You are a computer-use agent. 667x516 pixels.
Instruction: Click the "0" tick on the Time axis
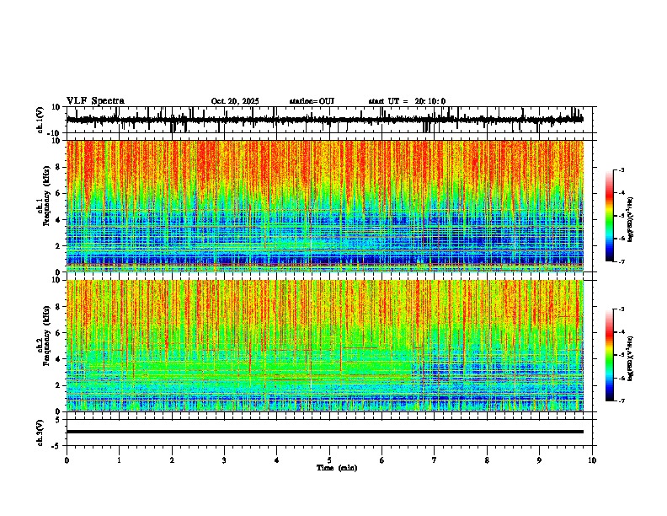pos(67,460)
